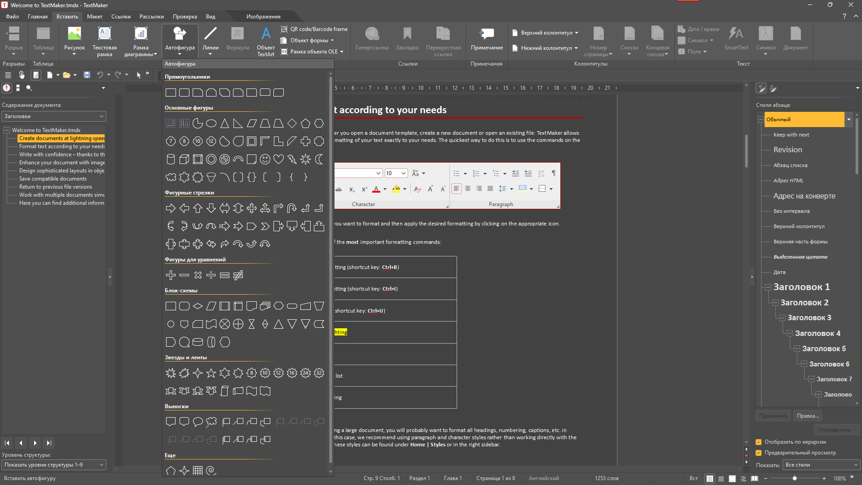
Task: Switch to the Главная ribbon tab
Action: pyautogui.click(x=38, y=17)
